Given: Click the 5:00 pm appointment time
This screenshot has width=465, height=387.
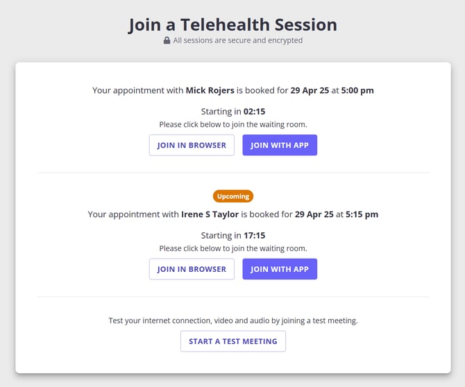Looking at the screenshot, I should [357, 91].
